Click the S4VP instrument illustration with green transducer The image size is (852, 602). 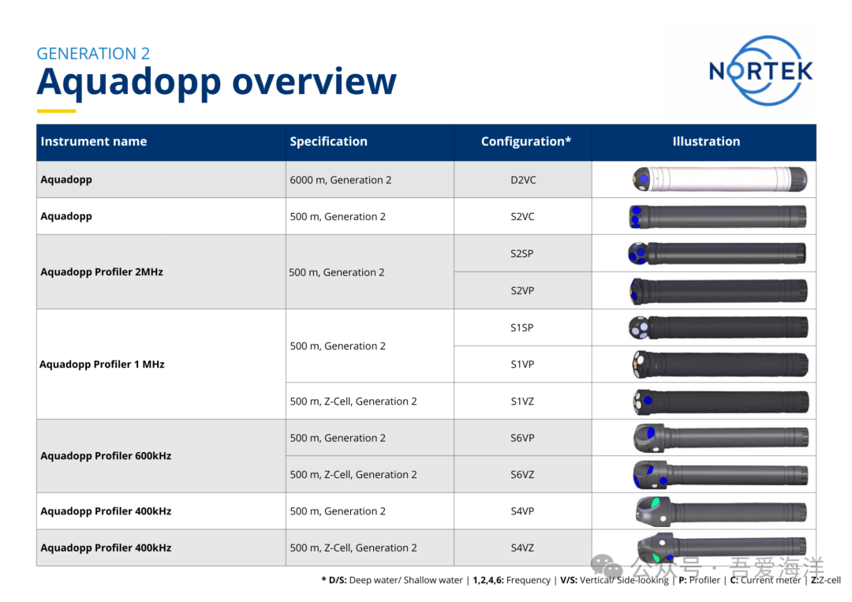720,511
